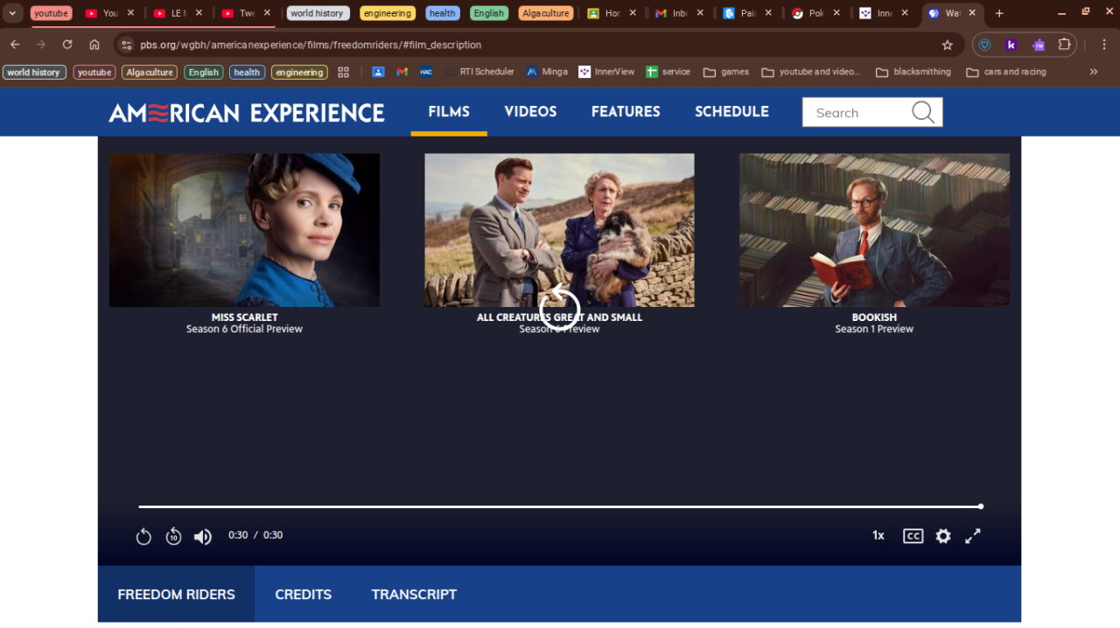View site information icon in address bar
This screenshot has height=628, width=1120.
[x=126, y=45]
